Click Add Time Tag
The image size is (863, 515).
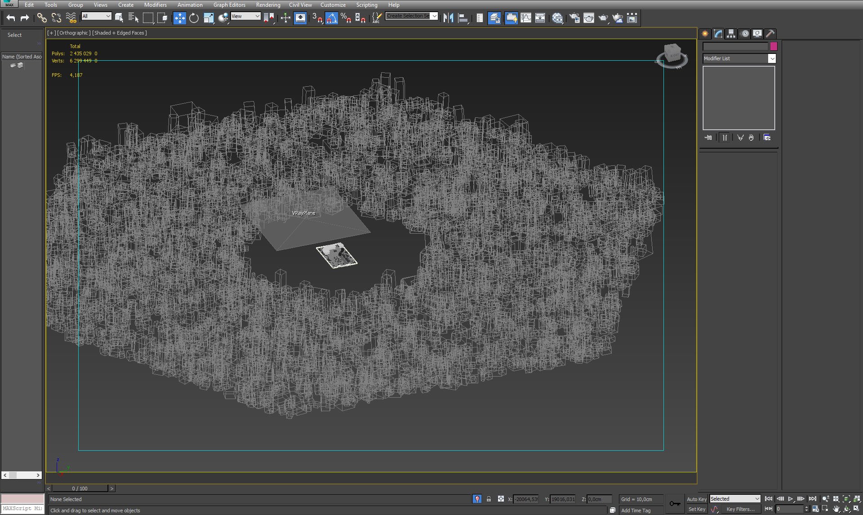(636, 511)
